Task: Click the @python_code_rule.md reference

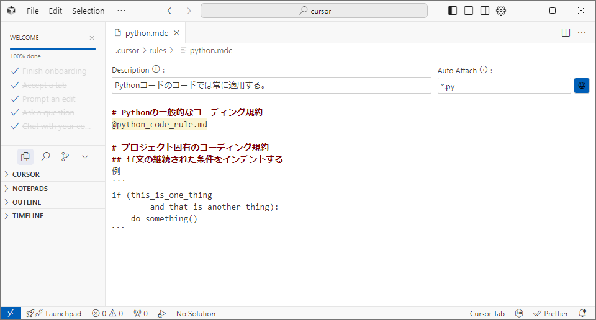Action: pos(160,125)
